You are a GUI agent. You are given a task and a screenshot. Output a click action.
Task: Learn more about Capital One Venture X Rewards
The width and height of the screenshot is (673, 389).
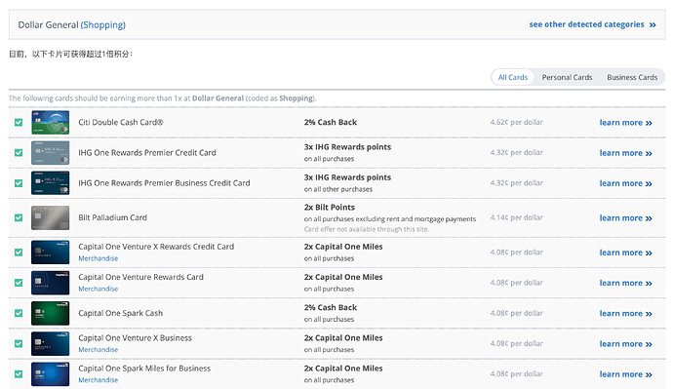click(x=626, y=253)
